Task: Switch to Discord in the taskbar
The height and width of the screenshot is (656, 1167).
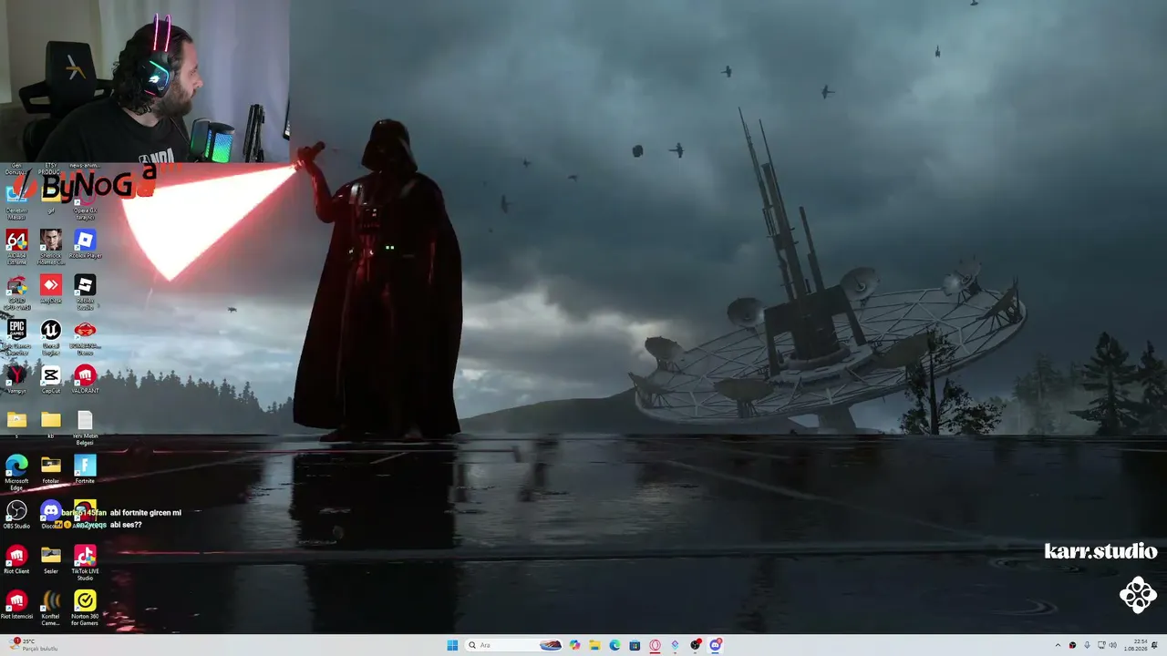Action: (716, 645)
